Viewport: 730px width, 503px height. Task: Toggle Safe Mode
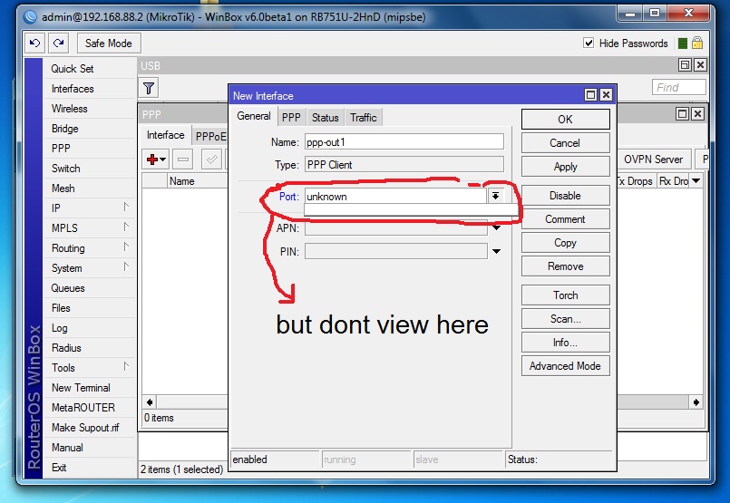click(x=109, y=44)
